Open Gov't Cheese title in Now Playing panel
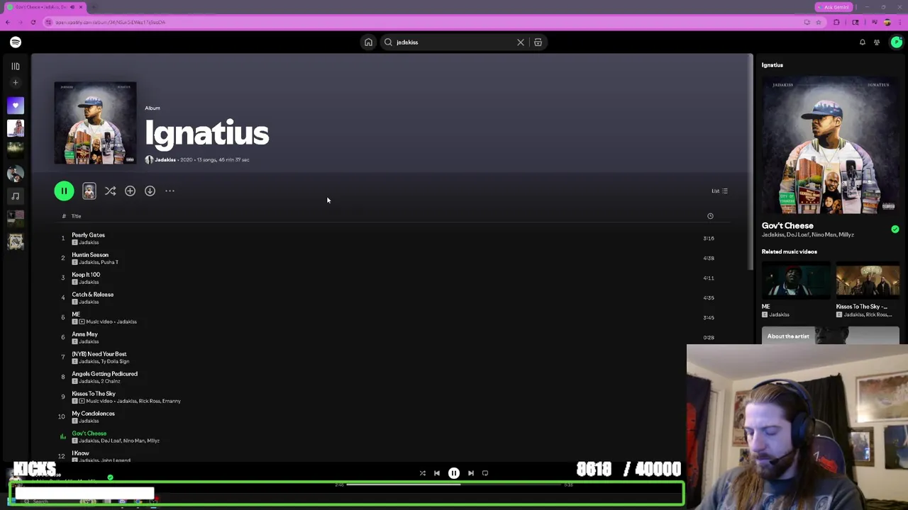This screenshot has width=908, height=510. pos(787,226)
